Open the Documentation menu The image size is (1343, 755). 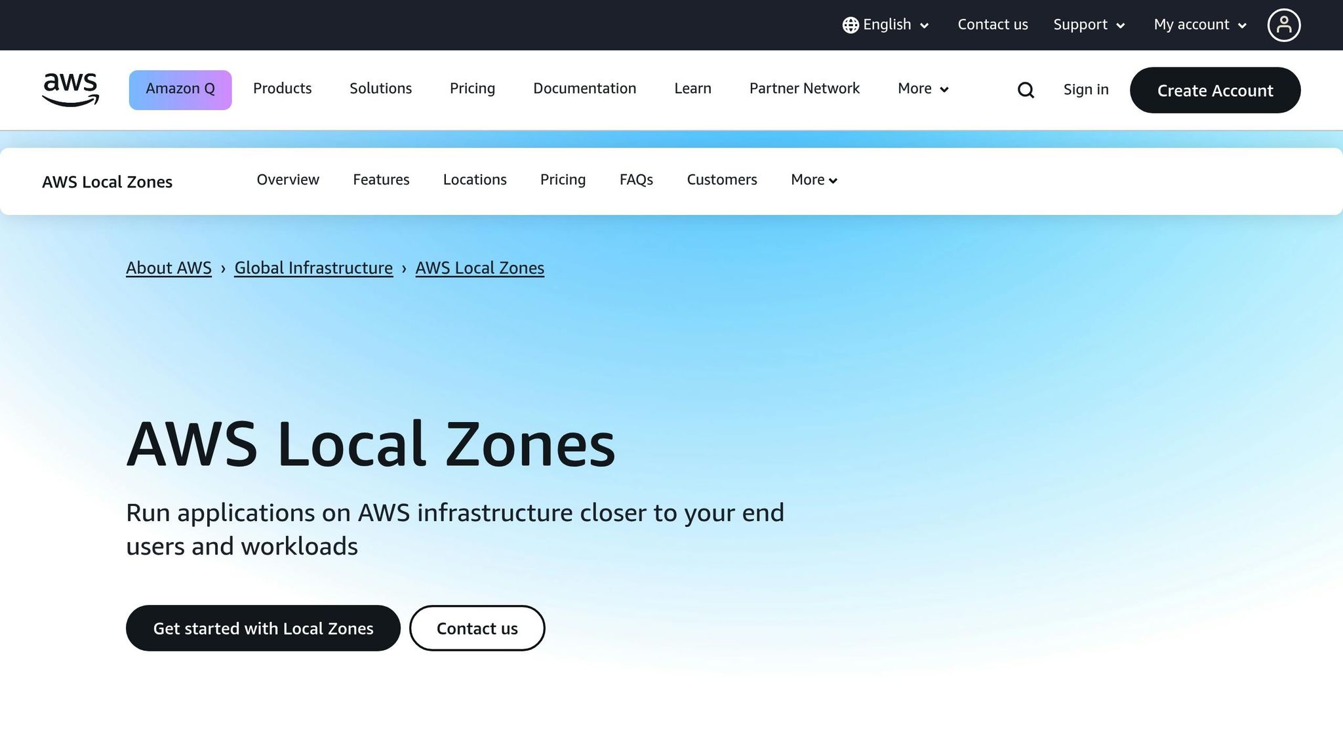pos(584,88)
